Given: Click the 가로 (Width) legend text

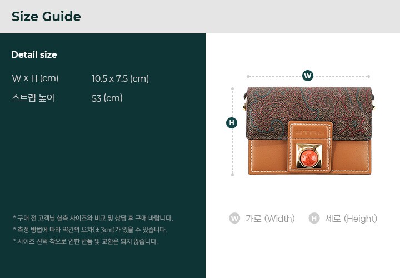Looking at the screenshot, I should (x=270, y=219).
